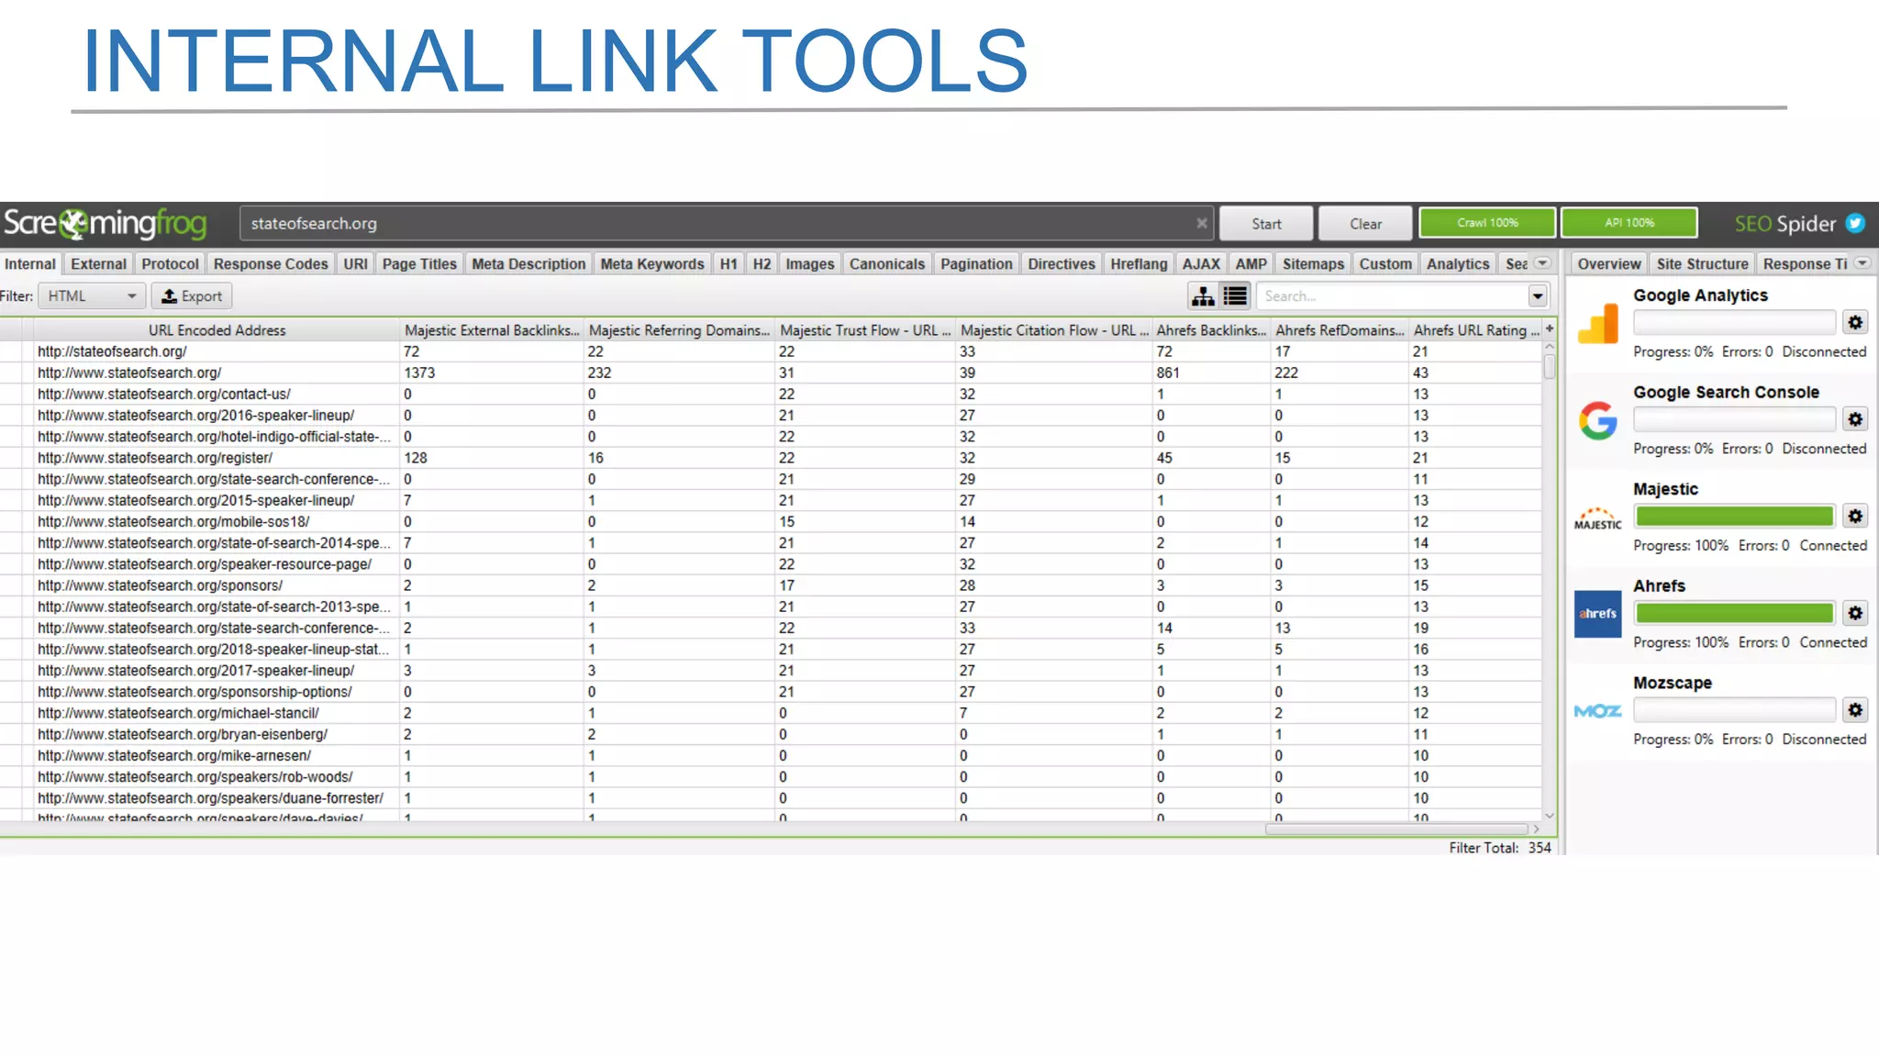Open the Meta Description tab

click(528, 264)
